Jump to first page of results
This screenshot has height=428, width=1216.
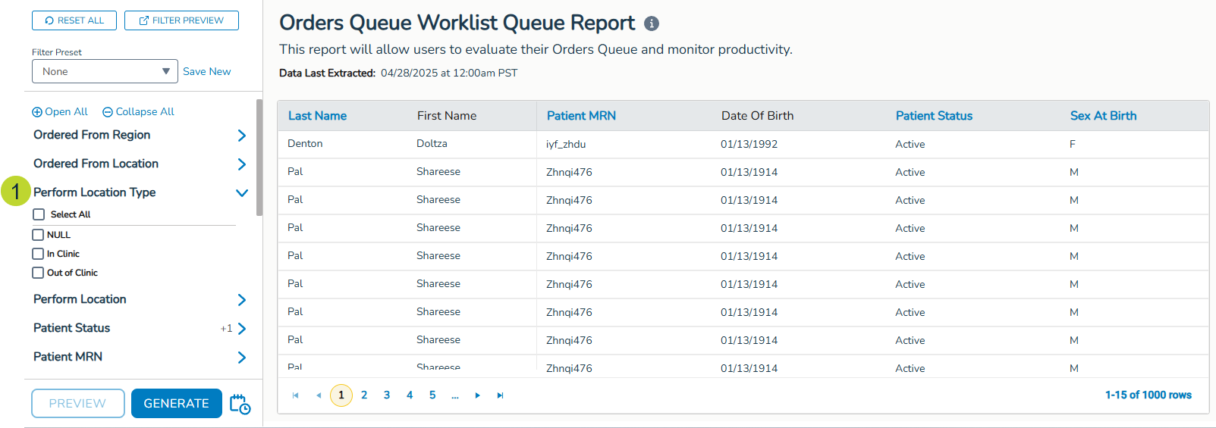click(x=296, y=395)
